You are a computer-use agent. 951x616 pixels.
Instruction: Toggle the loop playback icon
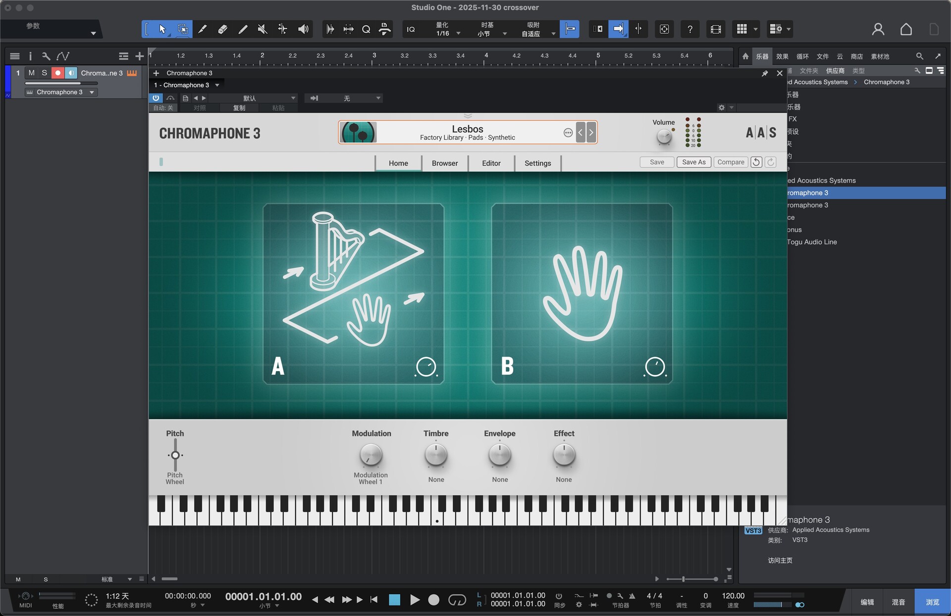click(457, 600)
